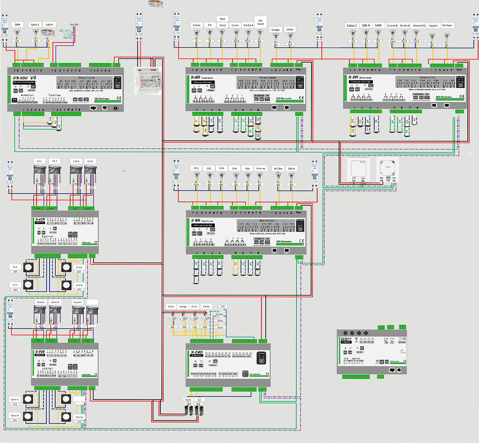Select the Carport circuit label

[433, 26]
